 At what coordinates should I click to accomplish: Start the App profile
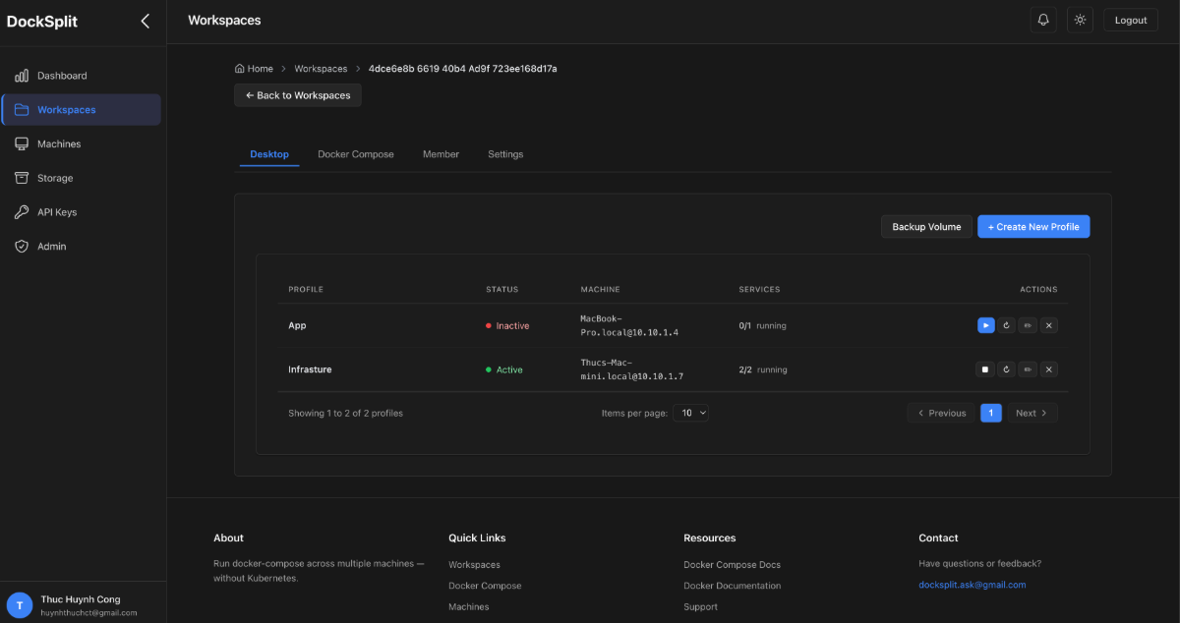click(x=985, y=325)
